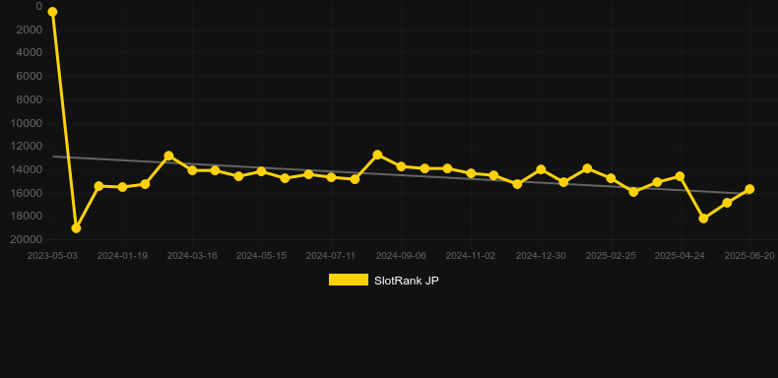Select the data point above 2024-05-15

pyautogui.click(x=262, y=171)
